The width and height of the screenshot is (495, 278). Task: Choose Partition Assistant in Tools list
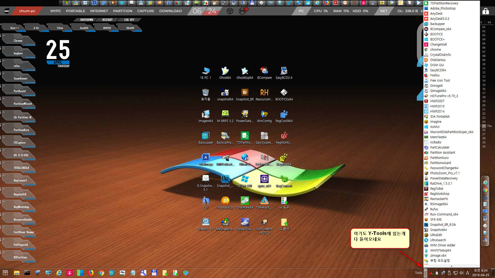pos(451,153)
